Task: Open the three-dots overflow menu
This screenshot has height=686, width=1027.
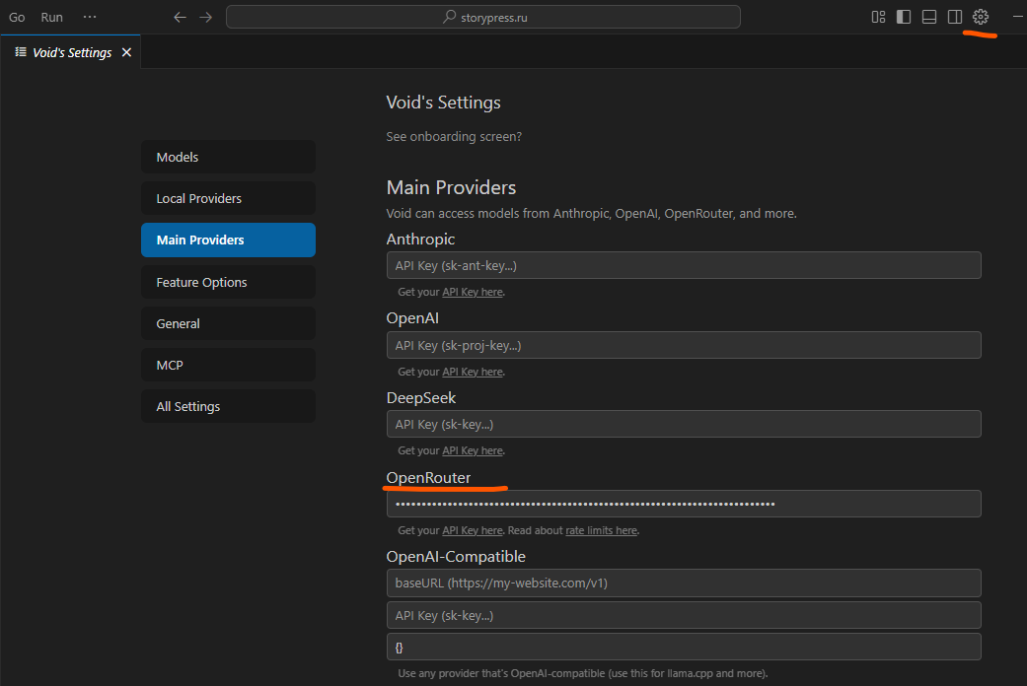Action: tap(90, 17)
